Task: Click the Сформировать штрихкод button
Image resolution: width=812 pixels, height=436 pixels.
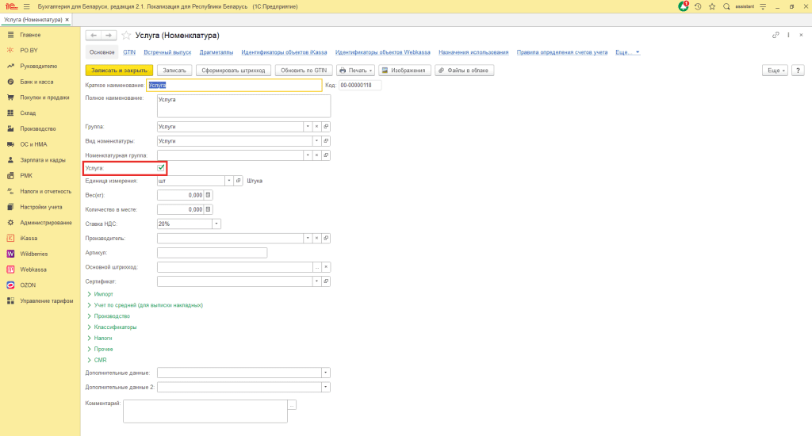Action: tap(233, 71)
